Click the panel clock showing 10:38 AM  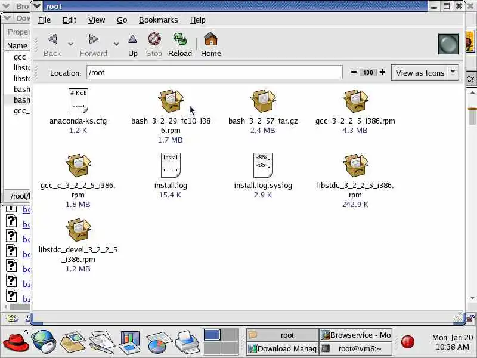(x=453, y=342)
